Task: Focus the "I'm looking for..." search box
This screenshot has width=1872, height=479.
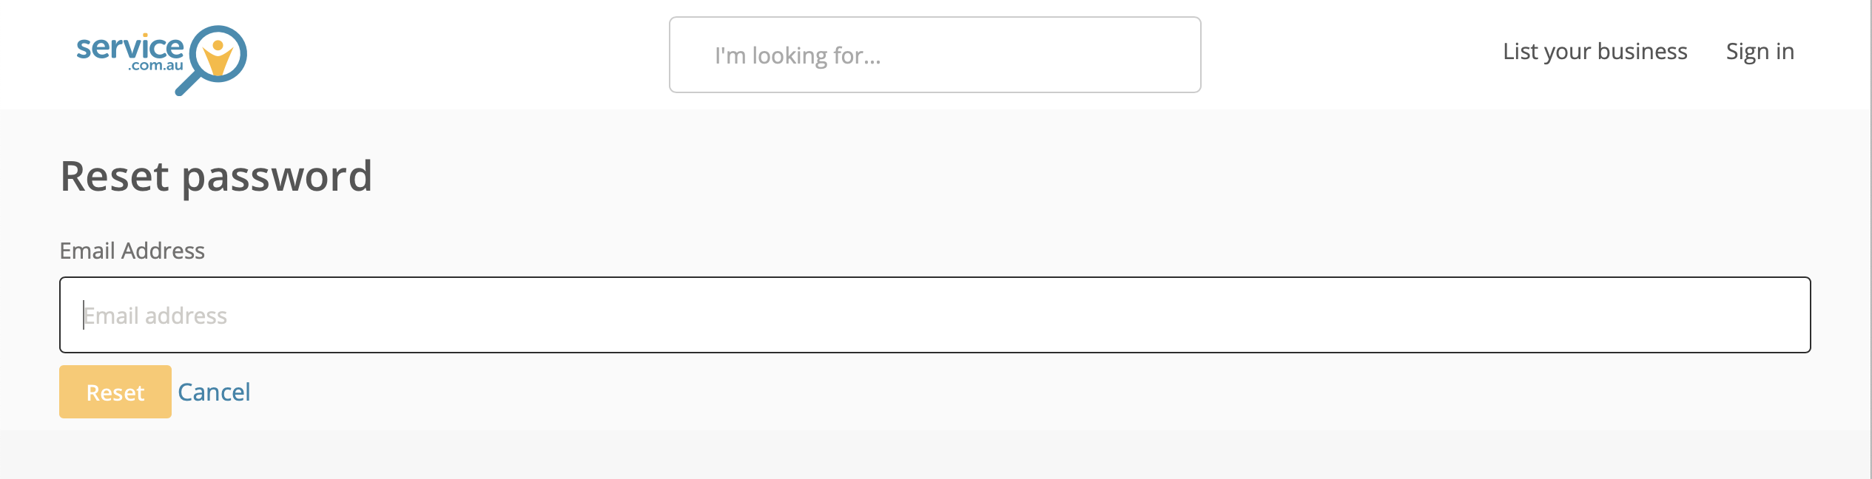Action: [935, 55]
